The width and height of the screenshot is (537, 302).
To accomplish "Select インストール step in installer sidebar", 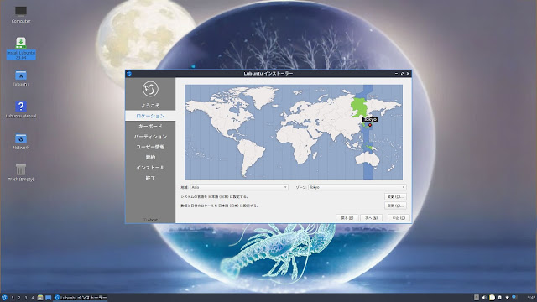I will click(150, 168).
